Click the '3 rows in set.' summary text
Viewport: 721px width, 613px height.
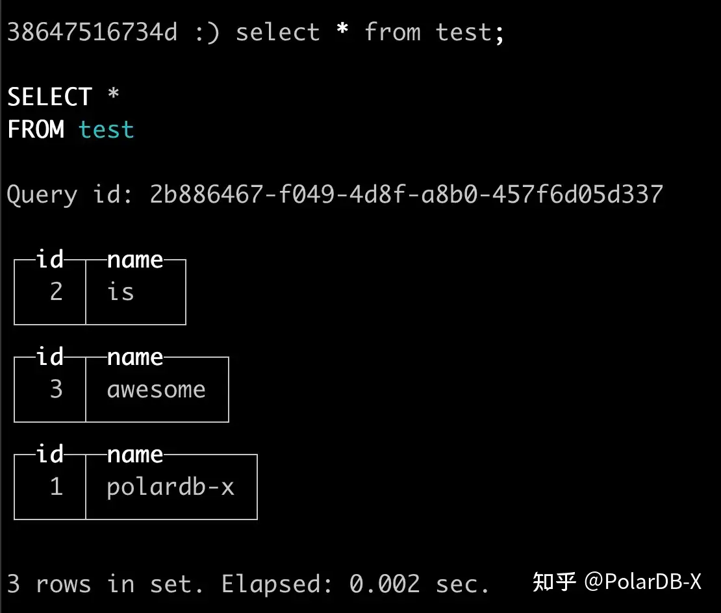point(105,584)
